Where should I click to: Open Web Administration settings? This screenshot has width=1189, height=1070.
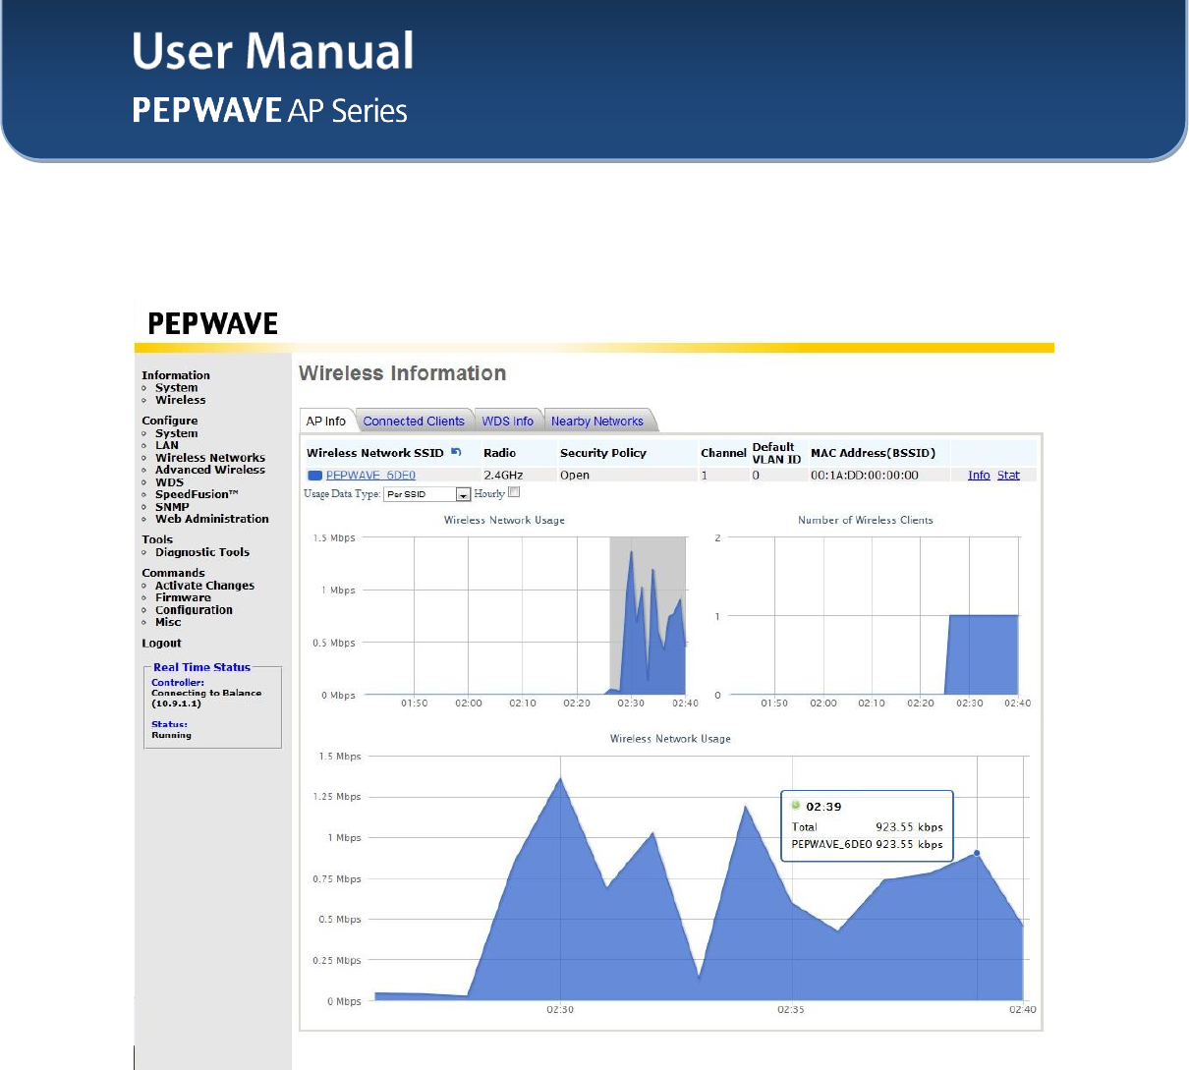pos(212,519)
